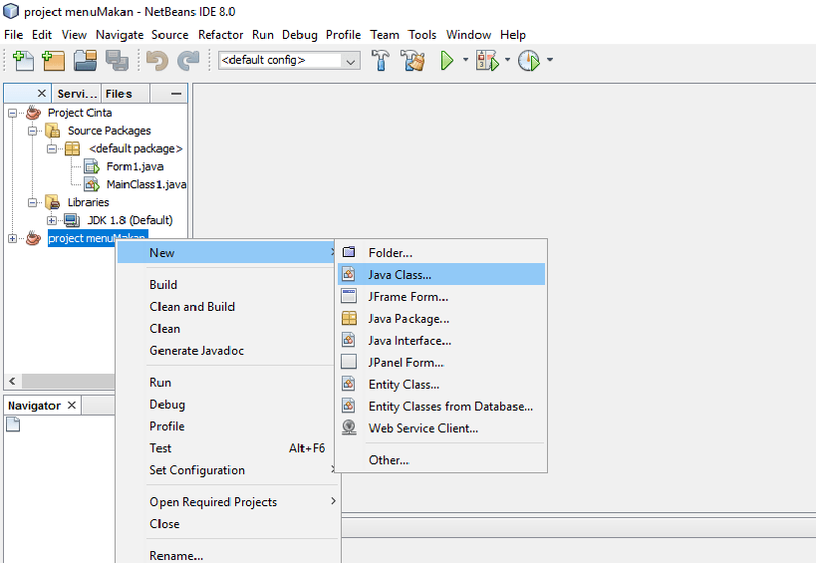Expand the project menuMakan tree node
Viewport: 816px width, 563px height.
pyautogui.click(x=13, y=238)
